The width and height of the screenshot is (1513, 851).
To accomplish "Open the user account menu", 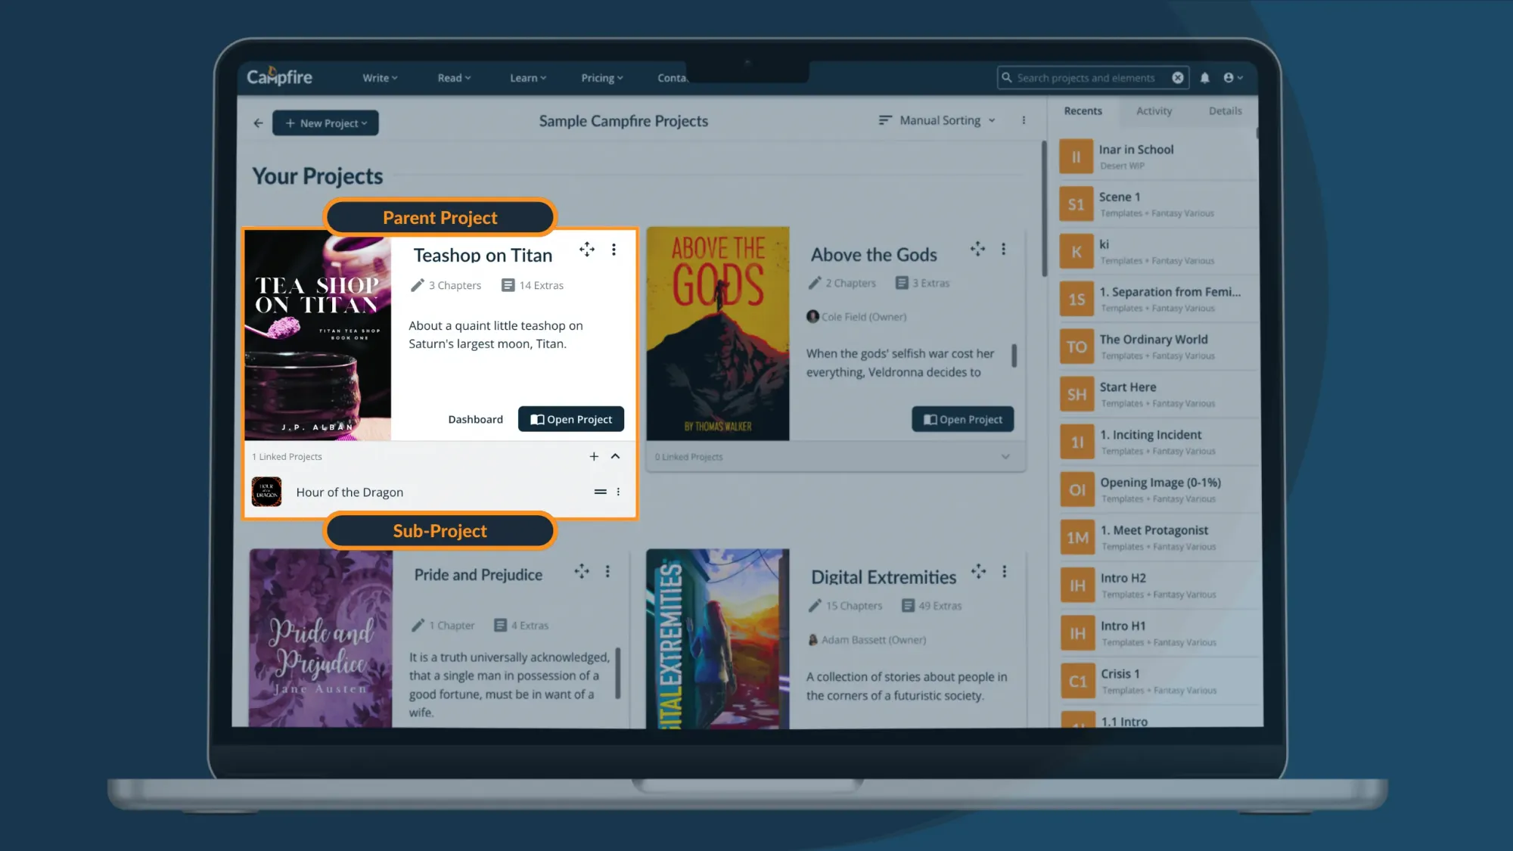I will 1233,77.
